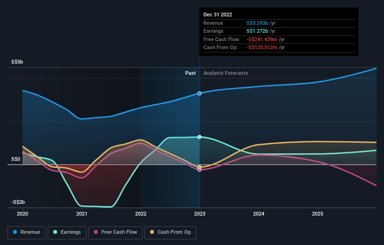Select the Earnings data point at 2023
The width and height of the screenshot is (384, 245).
tap(199, 137)
